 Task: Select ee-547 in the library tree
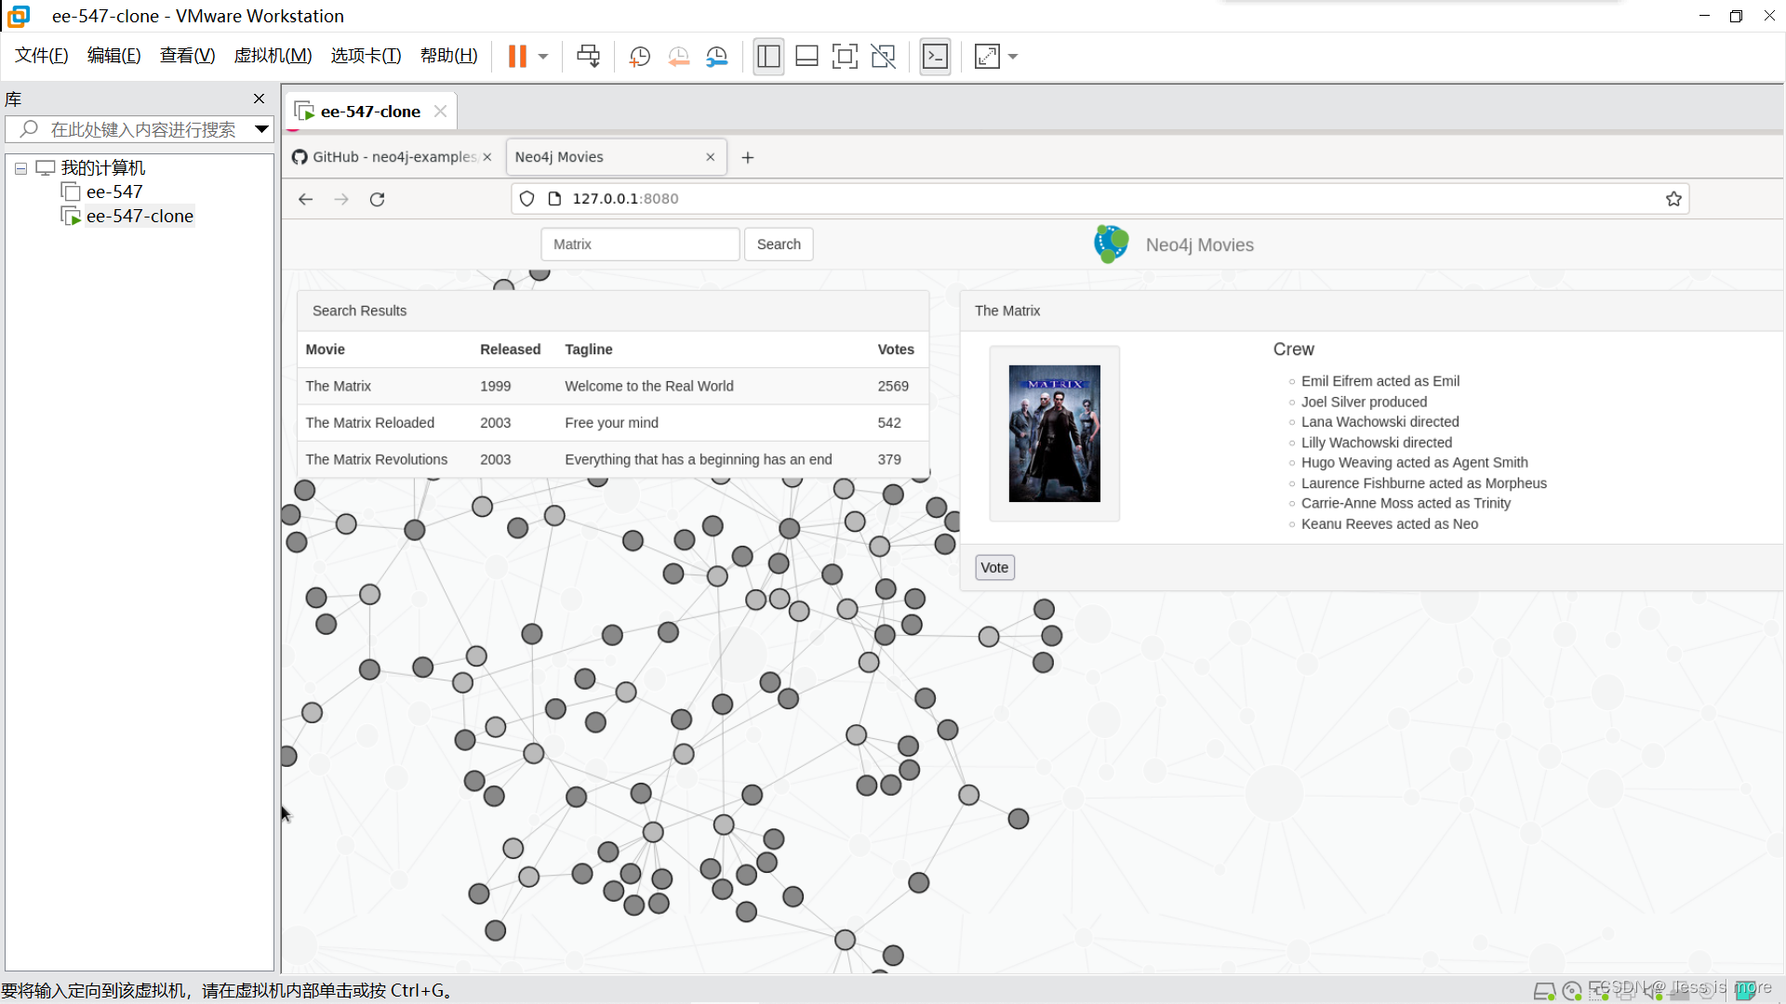pos(113,192)
